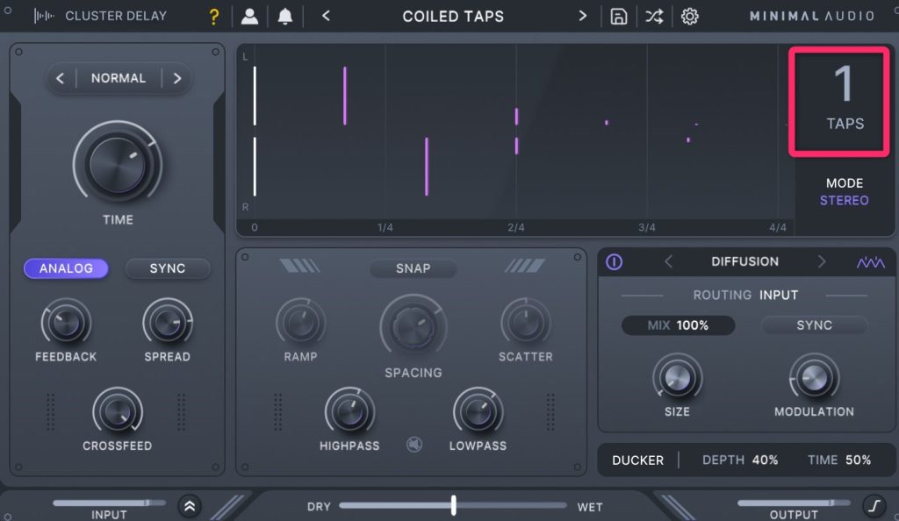Image resolution: width=899 pixels, height=521 pixels.
Task: Go to the next preset after Coiled Taps
Action: (x=582, y=17)
